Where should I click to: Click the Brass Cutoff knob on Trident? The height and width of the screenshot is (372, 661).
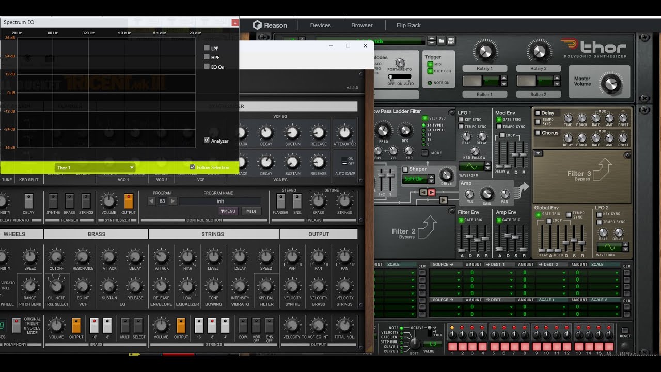point(56,256)
